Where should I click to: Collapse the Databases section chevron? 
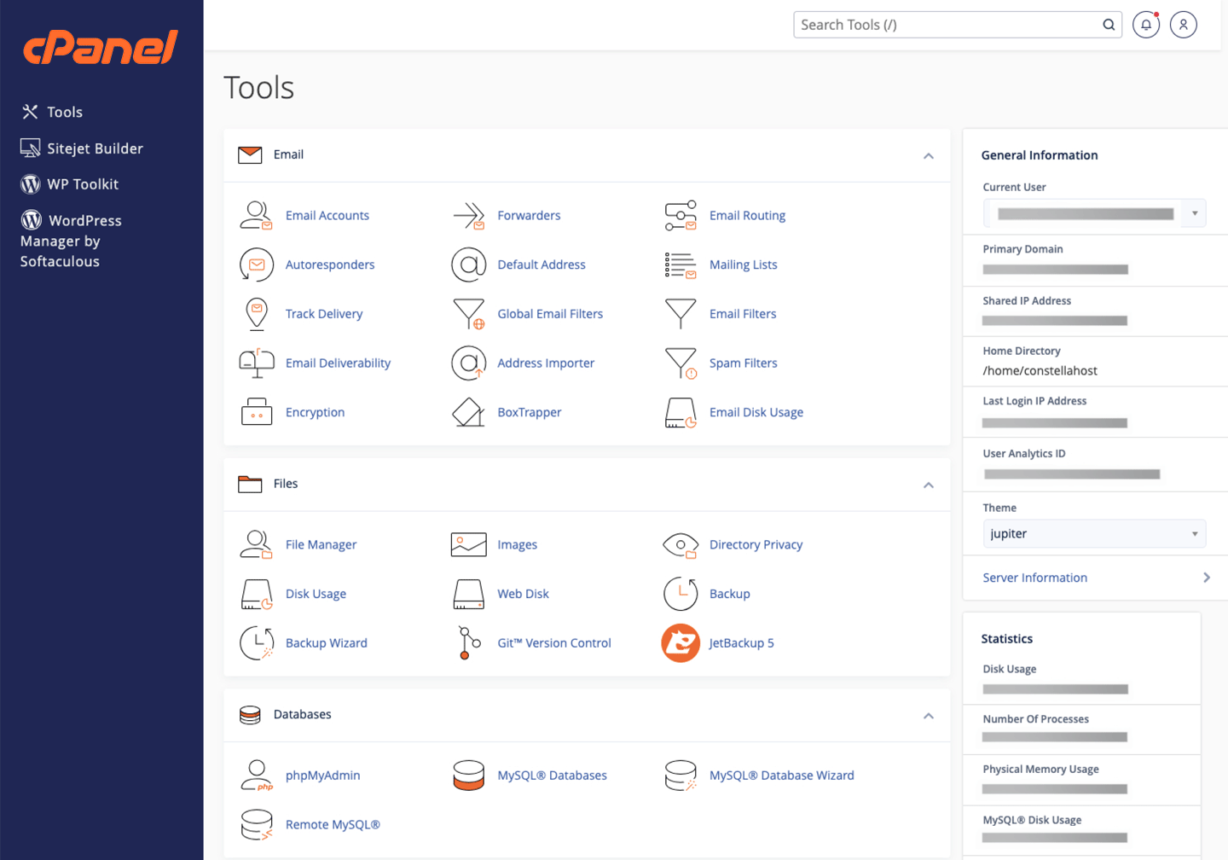click(x=929, y=716)
